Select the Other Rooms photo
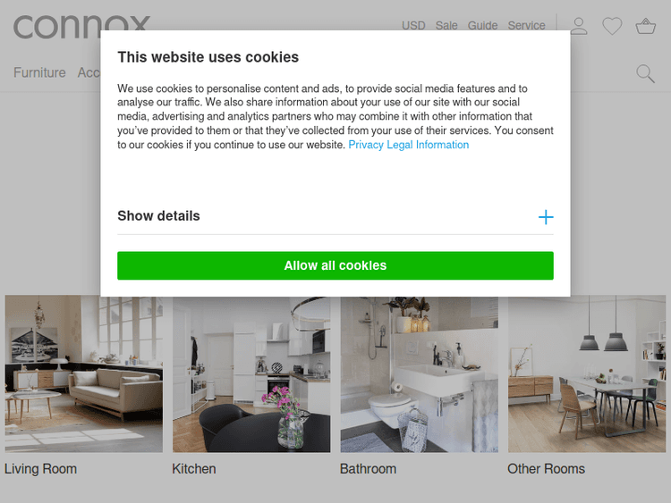This screenshot has width=671, height=503. click(587, 373)
